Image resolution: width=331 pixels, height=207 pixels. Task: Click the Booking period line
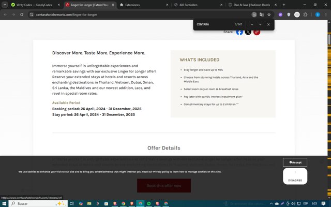click(97, 109)
